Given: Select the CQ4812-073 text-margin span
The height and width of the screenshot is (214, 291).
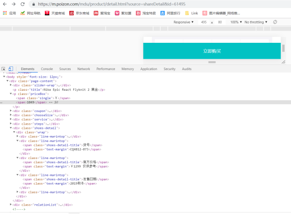Looking at the screenshot, I should coord(62,149).
